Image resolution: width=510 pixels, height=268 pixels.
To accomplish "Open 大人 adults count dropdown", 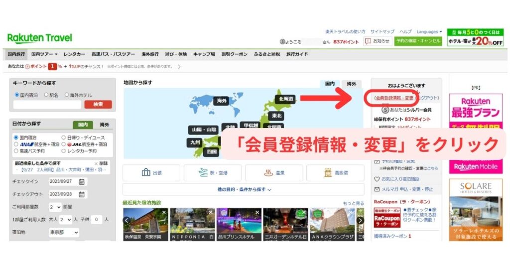I will click(x=65, y=220).
